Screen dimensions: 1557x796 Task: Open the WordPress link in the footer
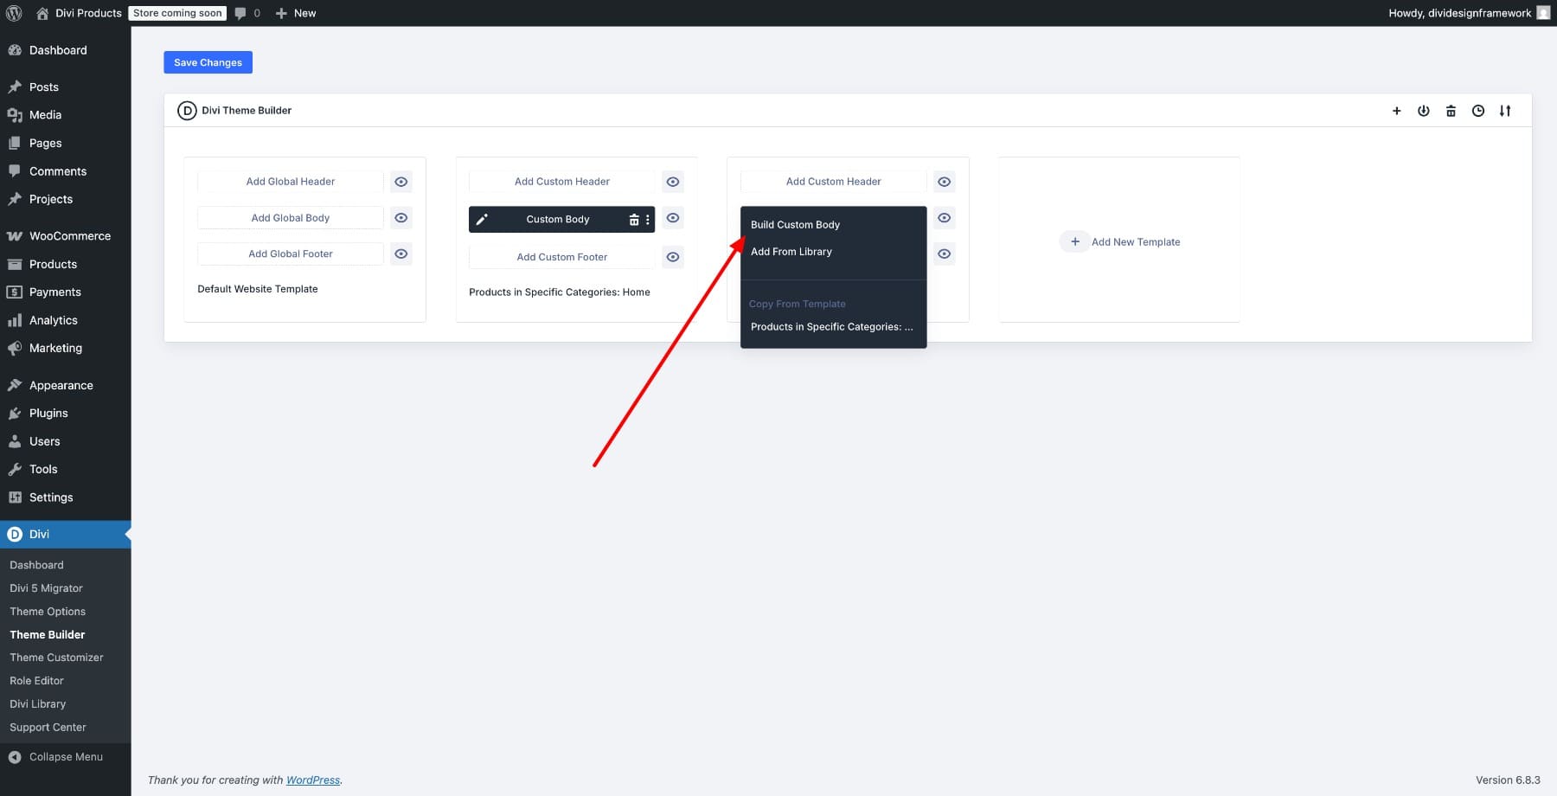coord(312,780)
